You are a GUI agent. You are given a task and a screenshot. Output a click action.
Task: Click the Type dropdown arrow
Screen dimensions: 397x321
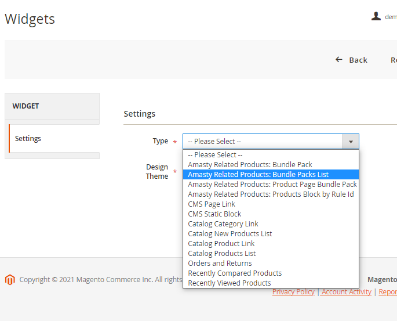tap(351, 142)
